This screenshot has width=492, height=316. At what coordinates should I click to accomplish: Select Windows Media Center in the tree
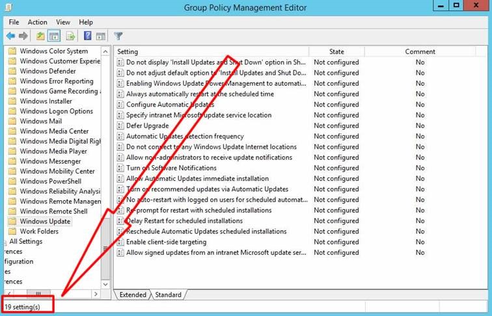(54, 131)
